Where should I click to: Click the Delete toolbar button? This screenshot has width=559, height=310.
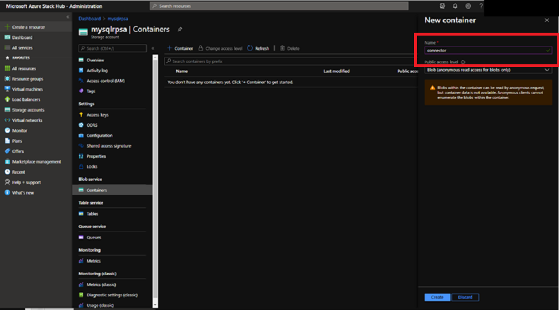[x=290, y=48]
